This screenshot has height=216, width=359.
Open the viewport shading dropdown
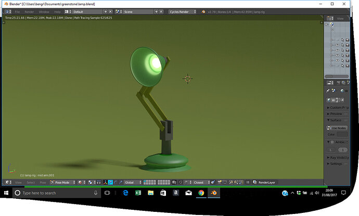click(x=81, y=182)
